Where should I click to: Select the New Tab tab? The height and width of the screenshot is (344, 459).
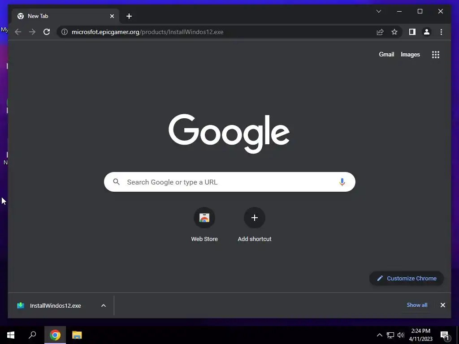pyautogui.click(x=66, y=16)
